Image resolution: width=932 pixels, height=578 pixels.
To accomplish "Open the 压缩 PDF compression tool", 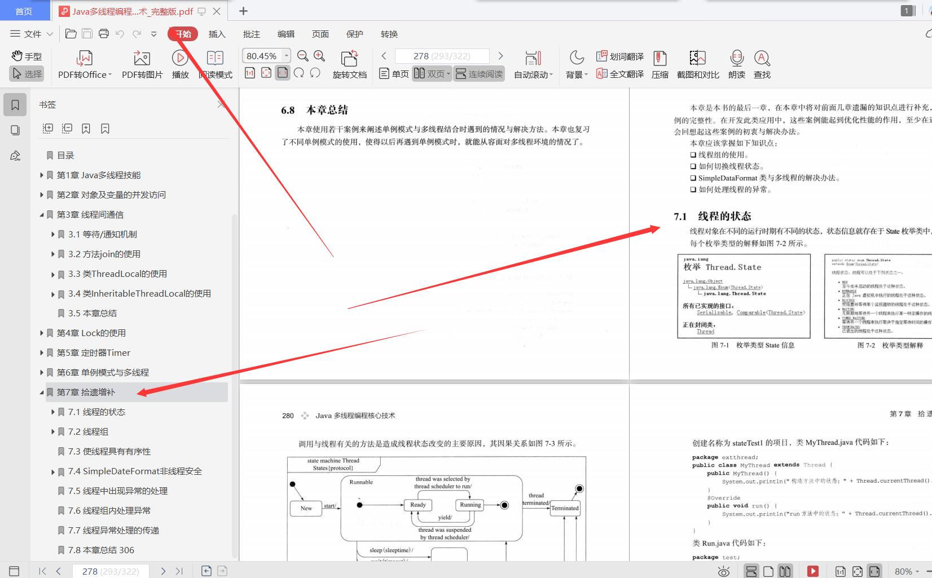I will point(660,64).
